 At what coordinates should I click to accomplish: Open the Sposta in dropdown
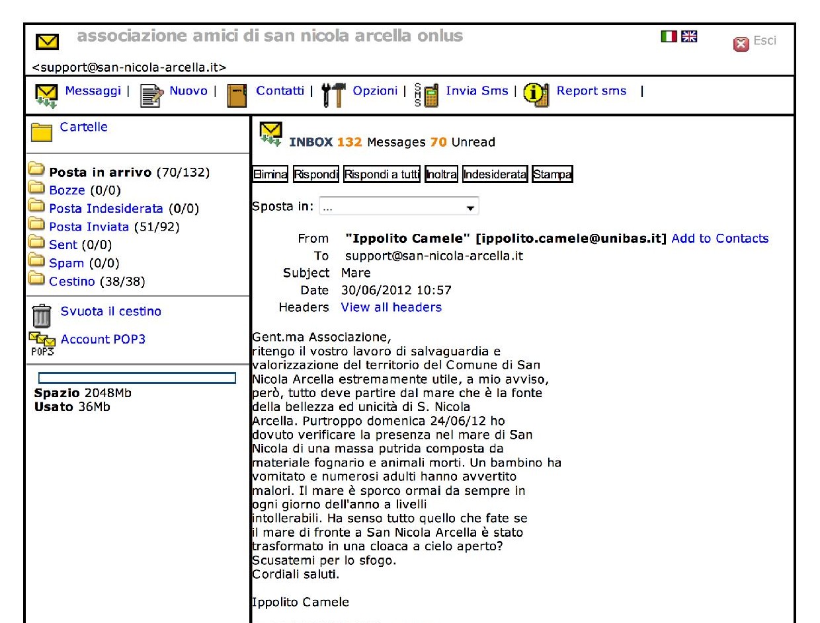[x=399, y=207]
